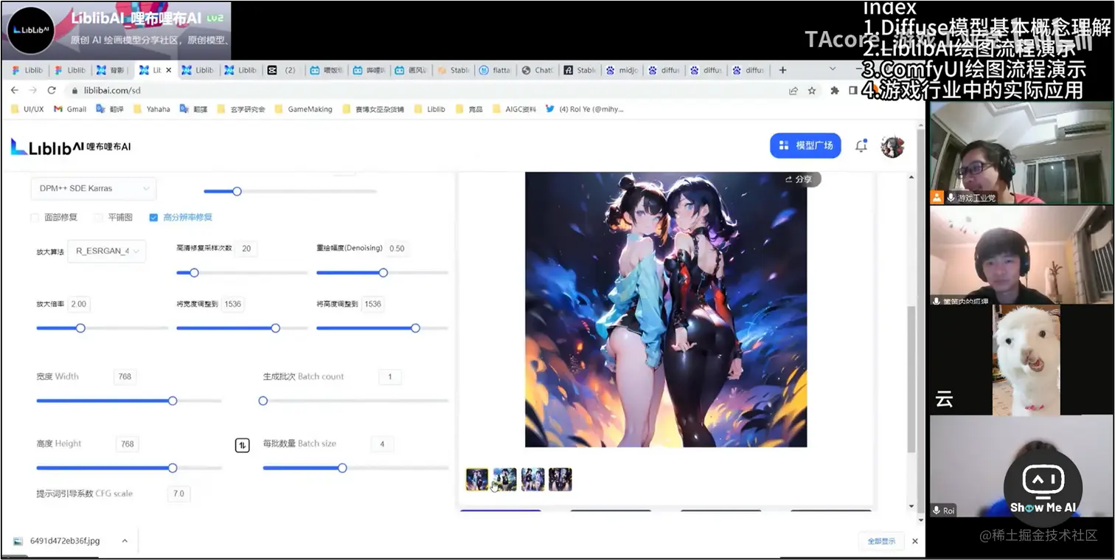This screenshot has height=560, width=1115.
Task: Click the 全部显示 downloads button
Action: [x=881, y=541]
